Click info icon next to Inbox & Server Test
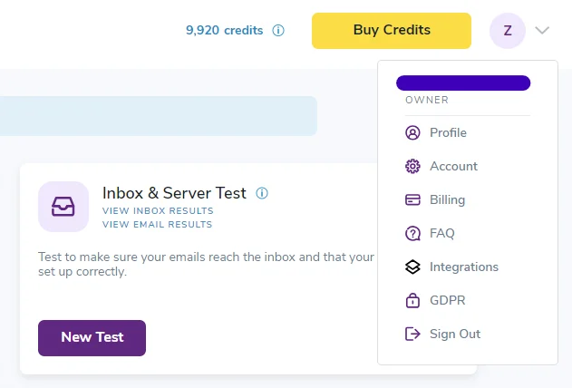The width and height of the screenshot is (572, 388). pyautogui.click(x=262, y=193)
